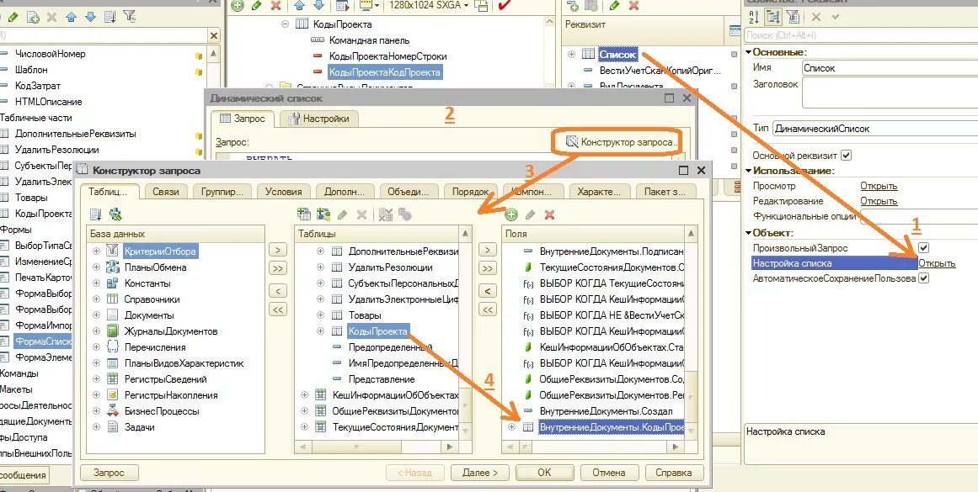Click the OK button in Конструктор запроса
The image size is (978, 492).
pos(544,473)
